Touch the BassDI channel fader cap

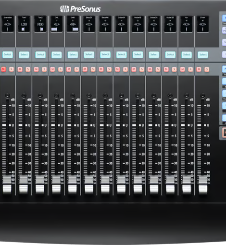click(89, 184)
